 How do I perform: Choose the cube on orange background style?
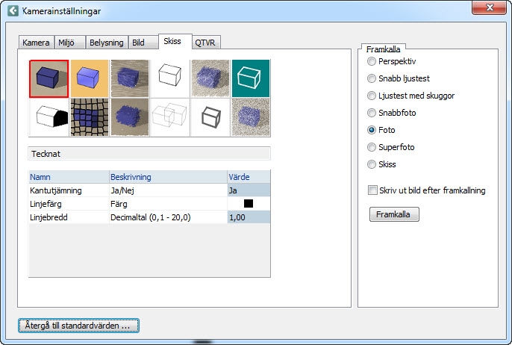[90, 78]
